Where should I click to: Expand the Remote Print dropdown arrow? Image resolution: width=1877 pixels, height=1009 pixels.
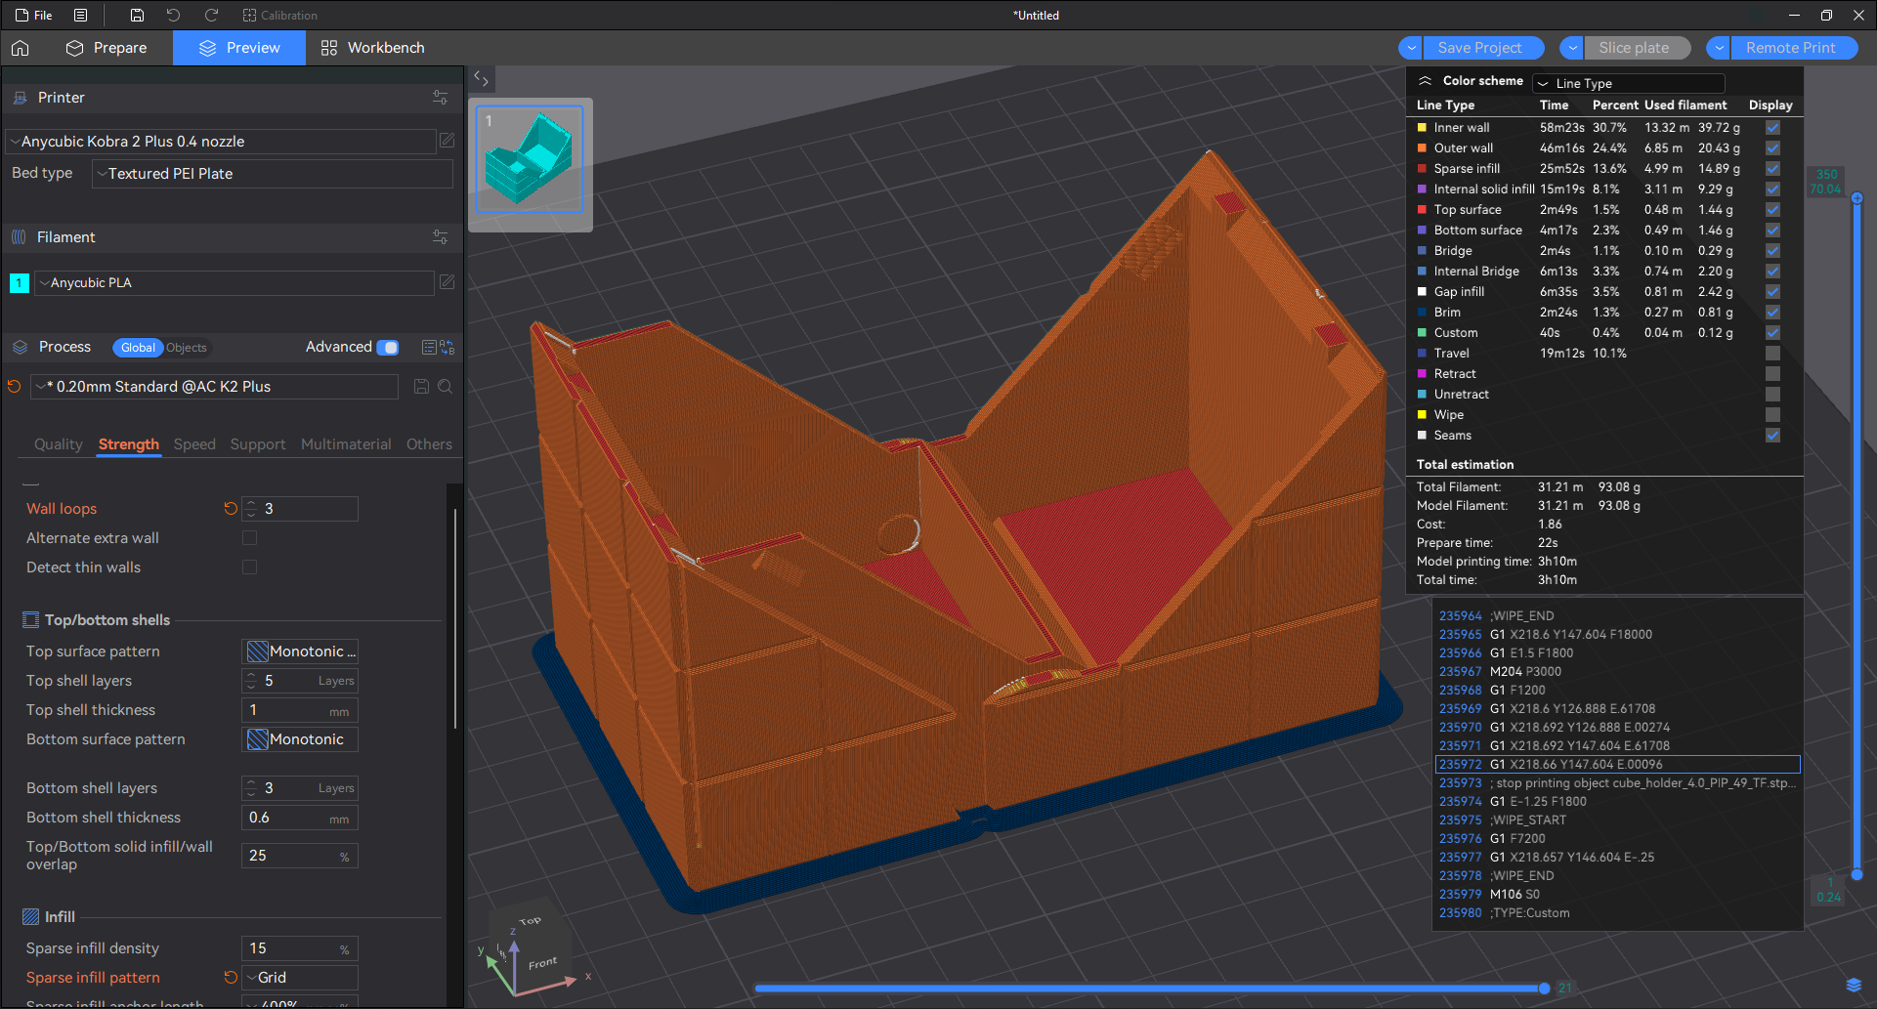[1719, 48]
